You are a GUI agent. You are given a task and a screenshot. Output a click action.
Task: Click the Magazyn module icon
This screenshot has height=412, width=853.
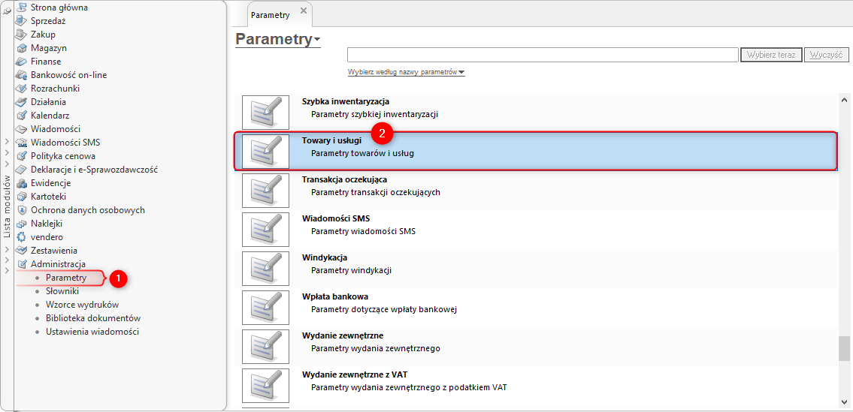pos(22,48)
